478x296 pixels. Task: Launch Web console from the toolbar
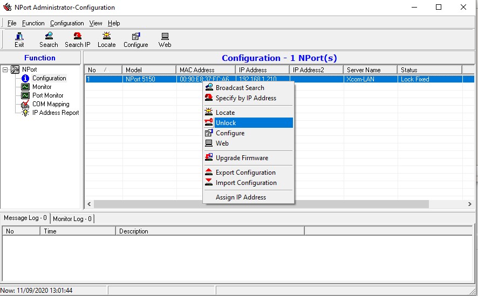tap(165, 39)
